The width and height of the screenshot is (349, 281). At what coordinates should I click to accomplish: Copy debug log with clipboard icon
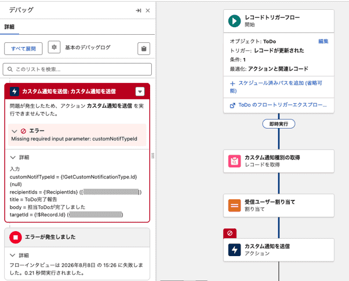tap(144, 49)
